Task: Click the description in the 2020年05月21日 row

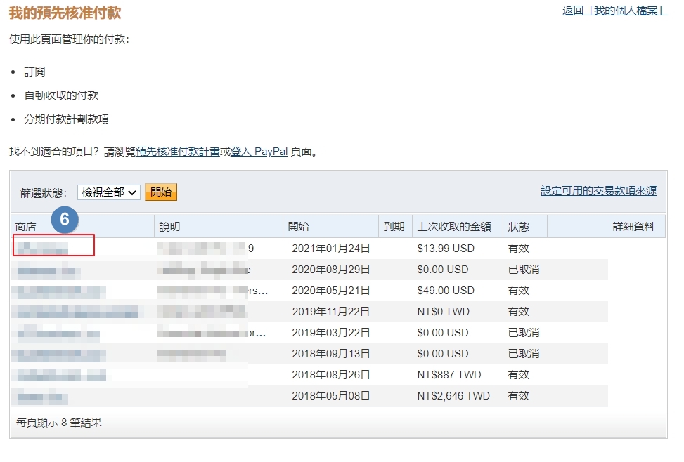Action: pyautogui.click(x=212, y=291)
